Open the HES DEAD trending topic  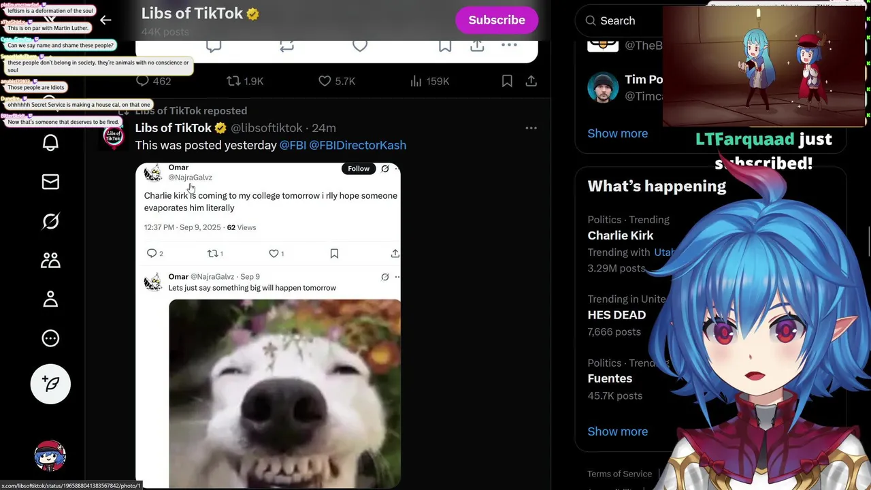tap(617, 315)
